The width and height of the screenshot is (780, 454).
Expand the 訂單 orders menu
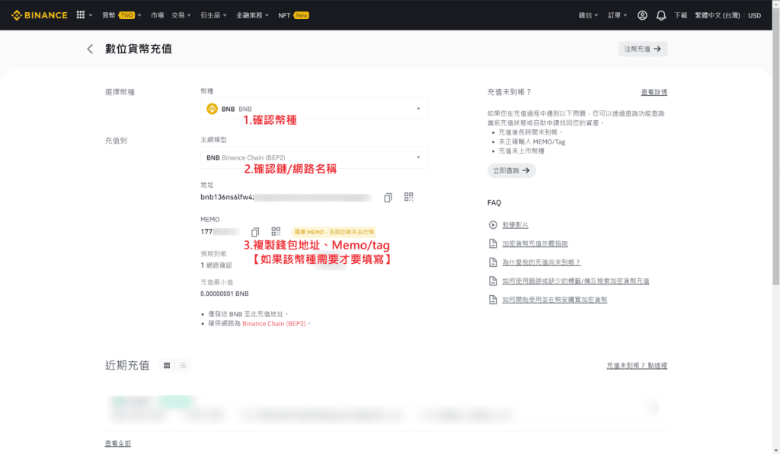pos(617,15)
